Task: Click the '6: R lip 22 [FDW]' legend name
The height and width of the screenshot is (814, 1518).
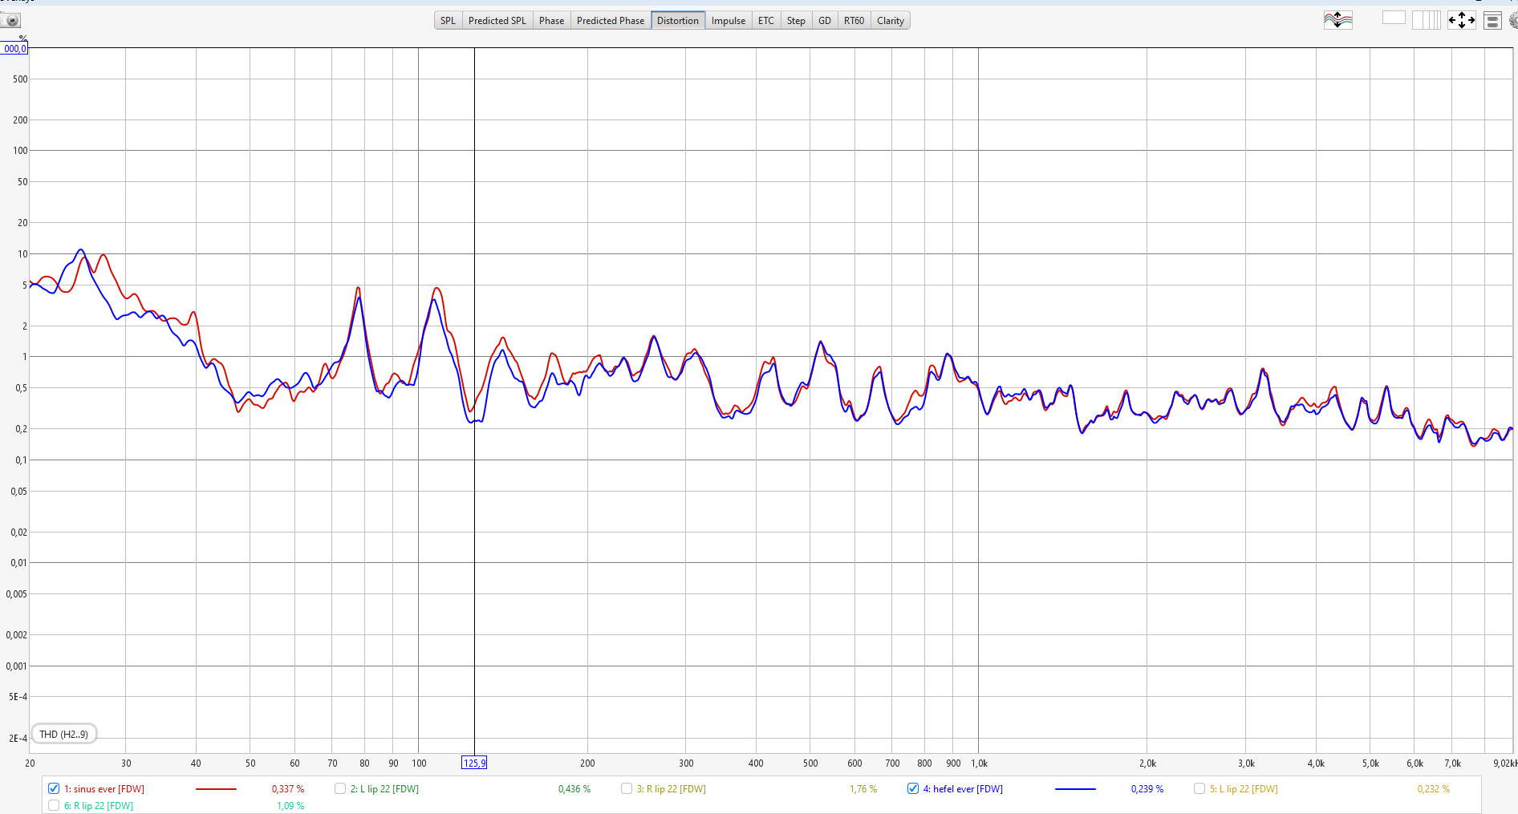Action: coord(99,806)
